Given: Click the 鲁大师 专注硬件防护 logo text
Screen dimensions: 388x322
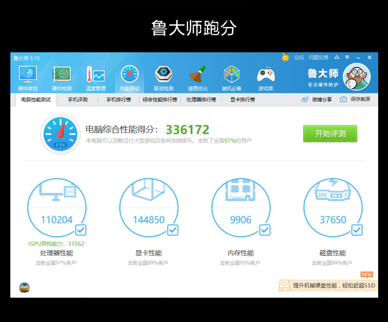Looking at the screenshot, I should point(323,78).
